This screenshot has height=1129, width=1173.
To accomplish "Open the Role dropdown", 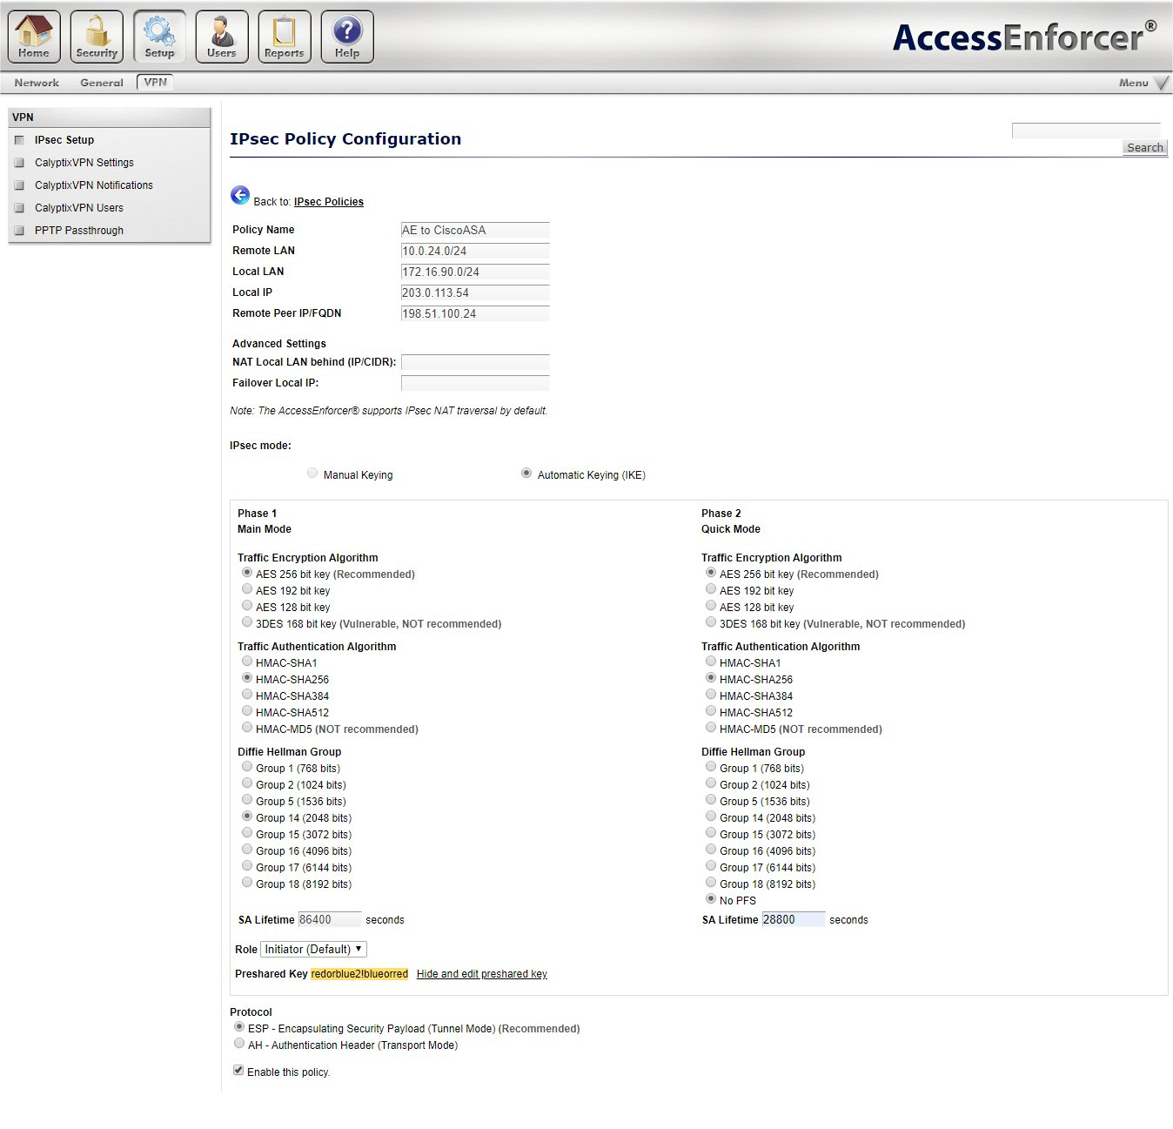I will (312, 949).
